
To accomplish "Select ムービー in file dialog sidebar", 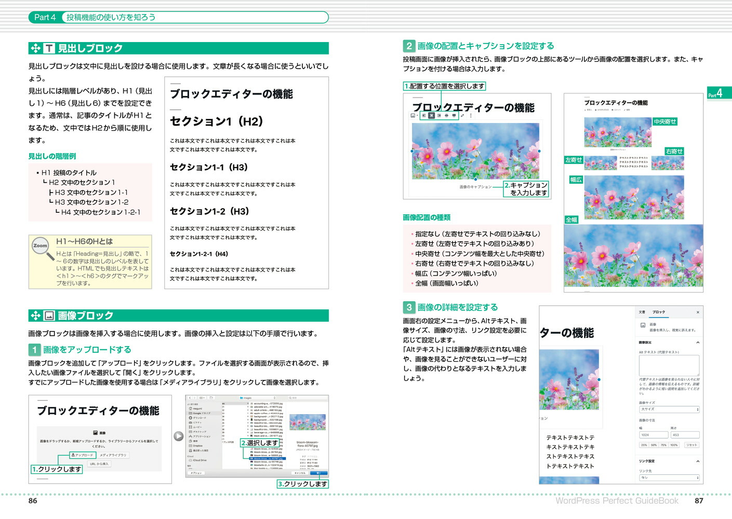I will 195,427.
